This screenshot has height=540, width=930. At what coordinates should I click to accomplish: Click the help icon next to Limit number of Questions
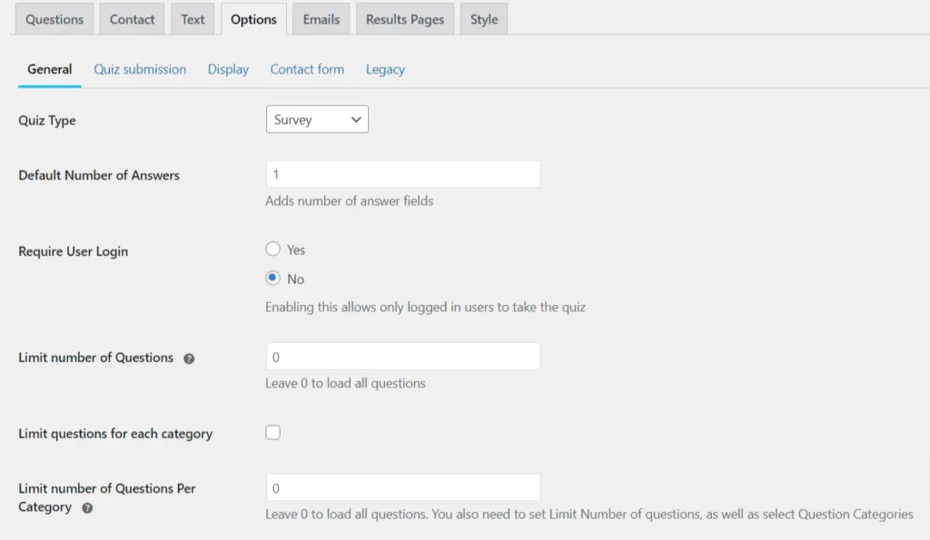(189, 358)
